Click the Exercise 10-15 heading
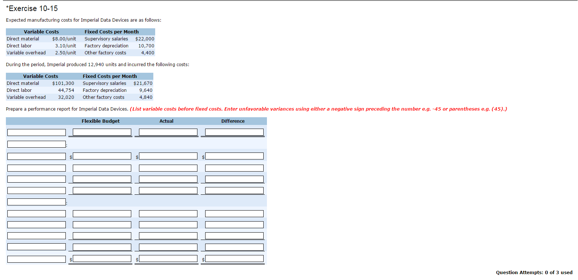Viewport: 578px width, 280px height. coord(32,8)
